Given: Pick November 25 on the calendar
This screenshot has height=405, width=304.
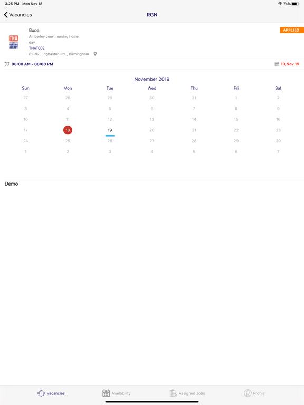Looking at the screenshot, I should 68,141.
